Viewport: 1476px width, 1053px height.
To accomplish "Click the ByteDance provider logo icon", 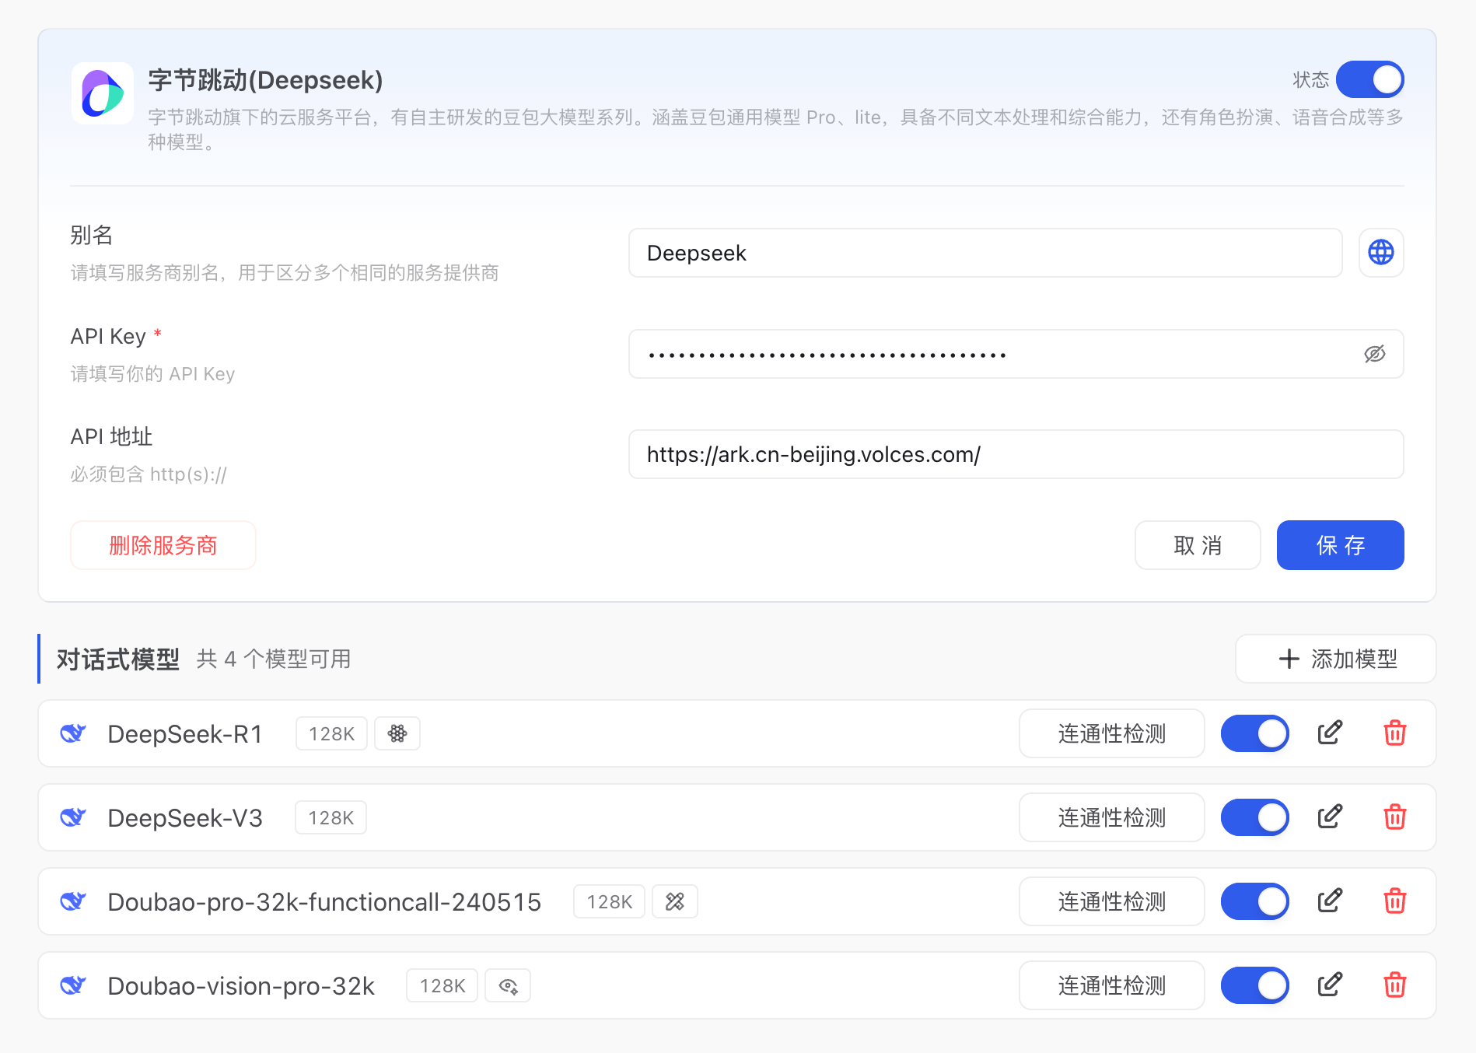I will coord(102,93).
